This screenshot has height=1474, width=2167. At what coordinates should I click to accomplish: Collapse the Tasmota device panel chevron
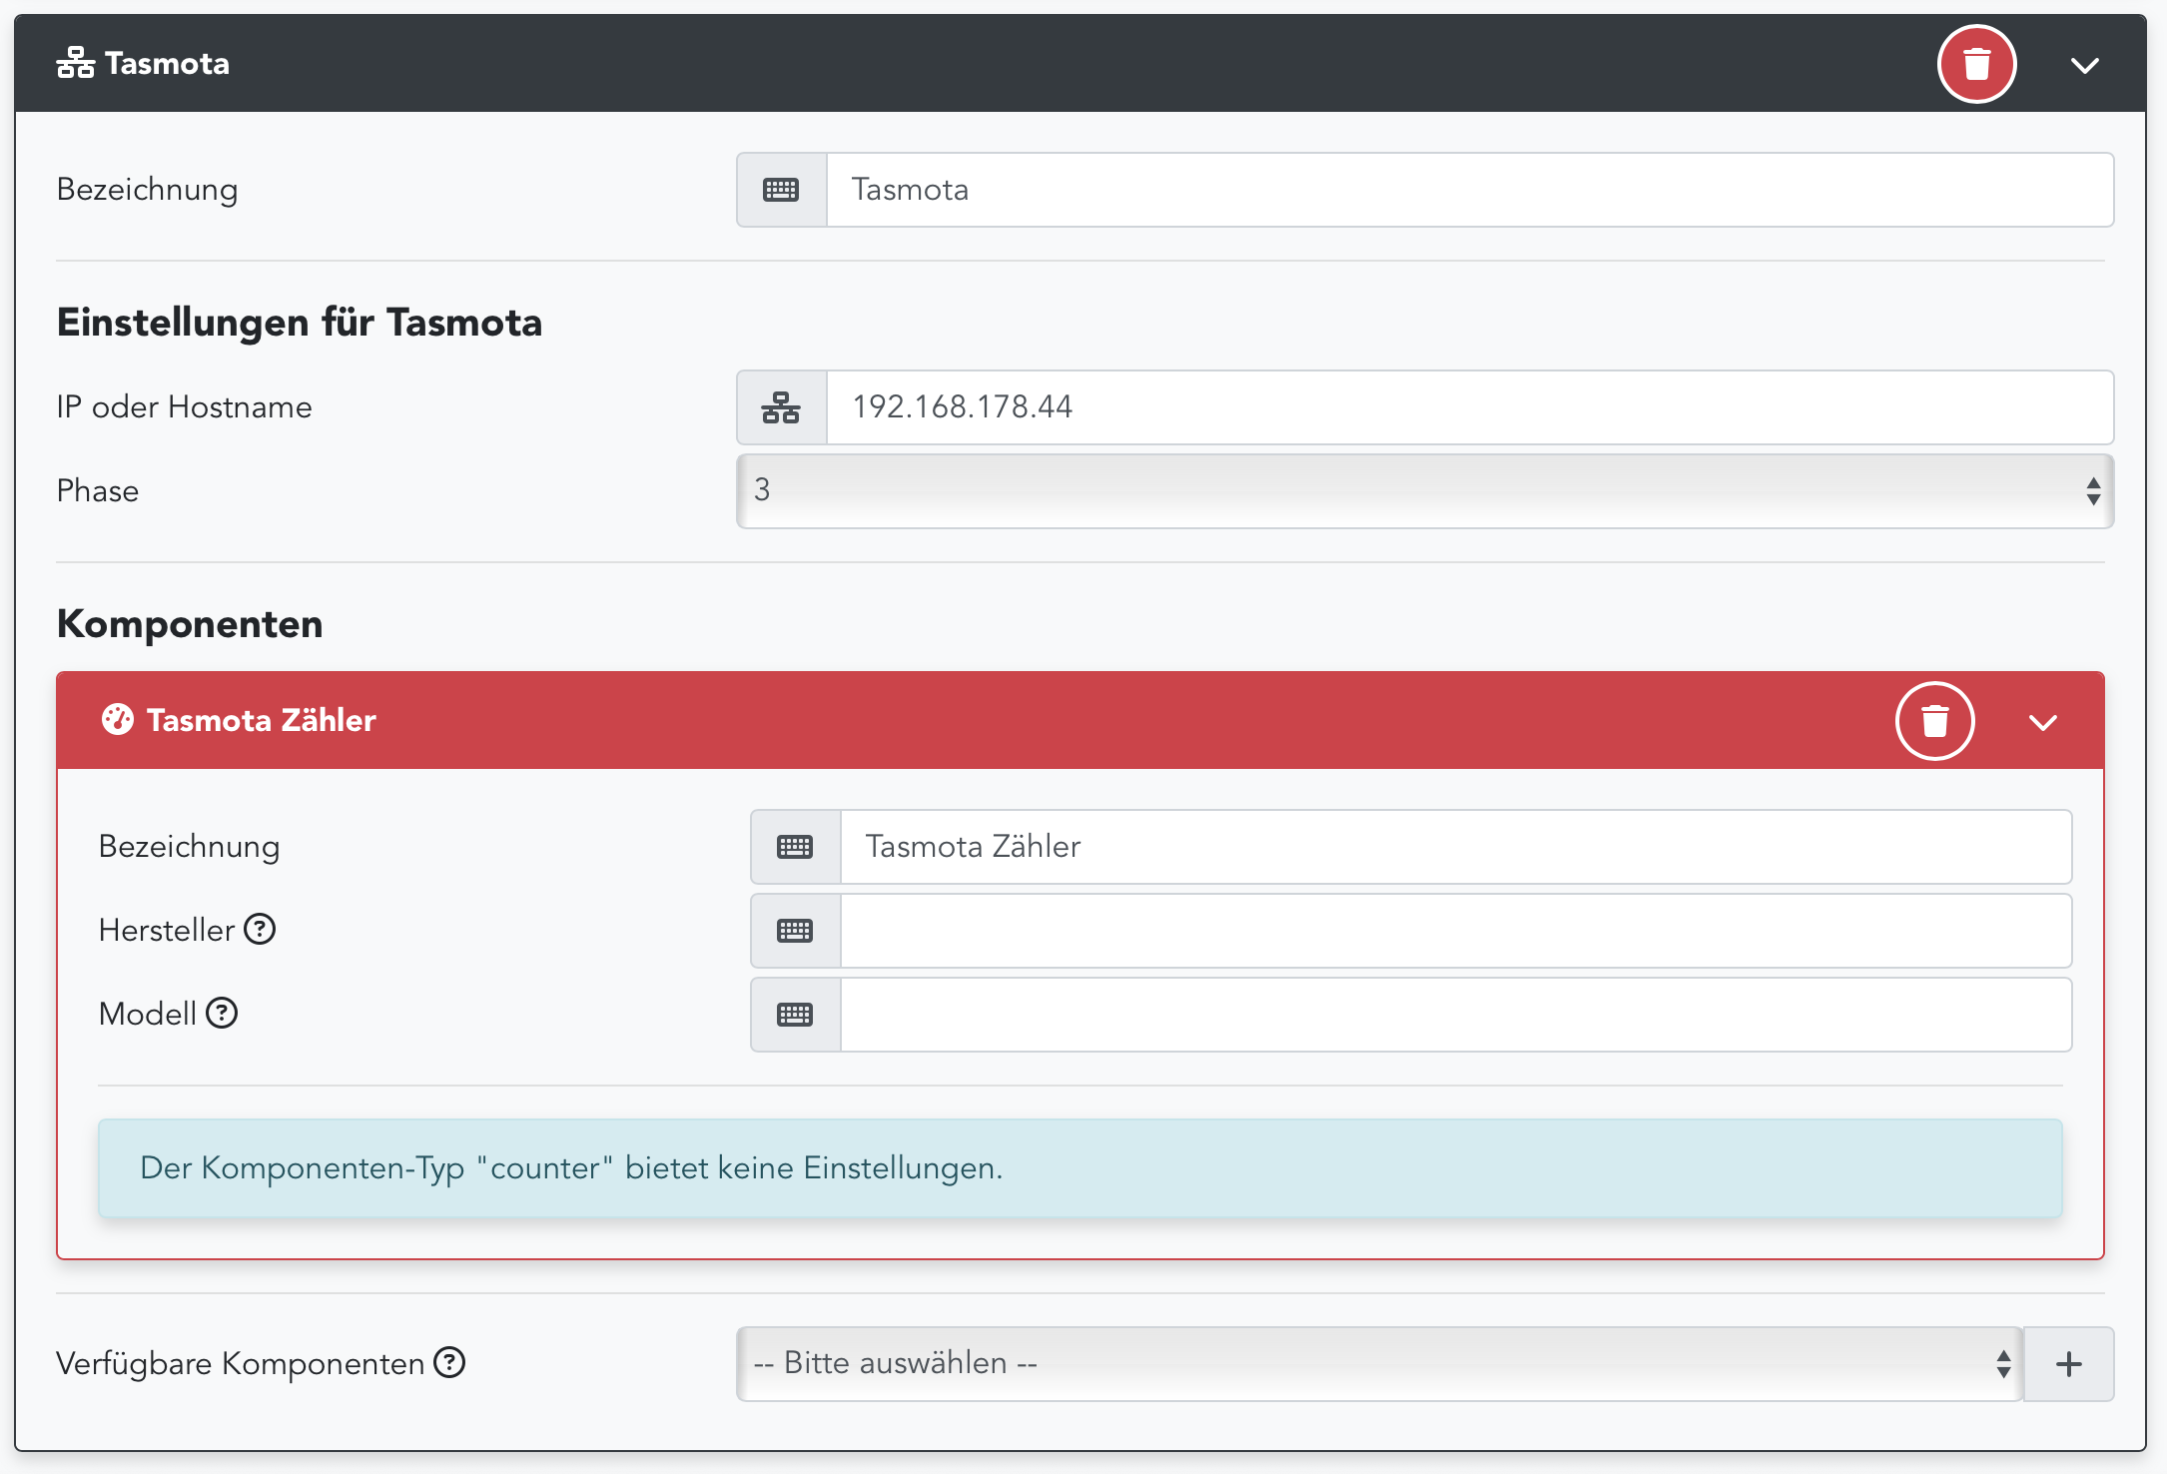pyautogui.click(x=2084, y=66)
